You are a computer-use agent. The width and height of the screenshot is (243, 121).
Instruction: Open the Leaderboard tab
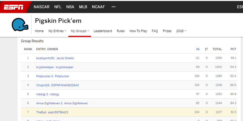pos(103,31)
